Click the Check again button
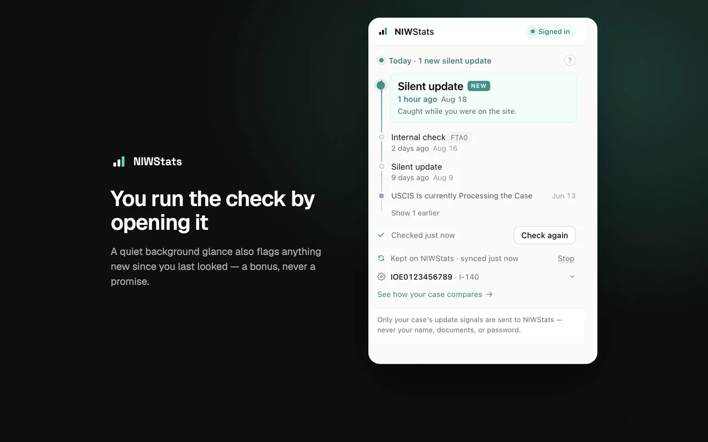This screenshot has height=442, width=708. tap(545, 235)
